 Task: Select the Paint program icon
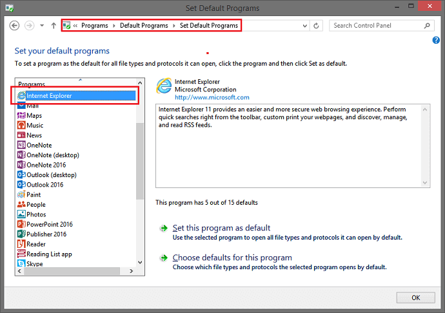coord(21,194)
